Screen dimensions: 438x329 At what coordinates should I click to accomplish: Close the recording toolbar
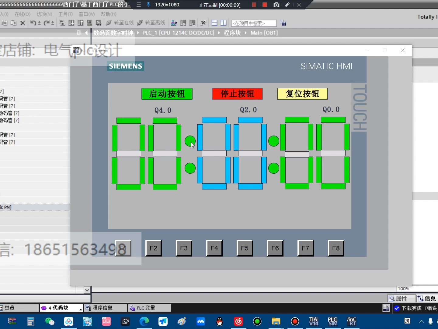click(299, 5)
